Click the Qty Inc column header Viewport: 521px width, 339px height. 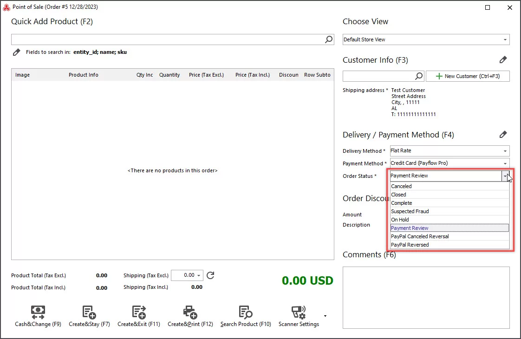[x=144, y=75]
